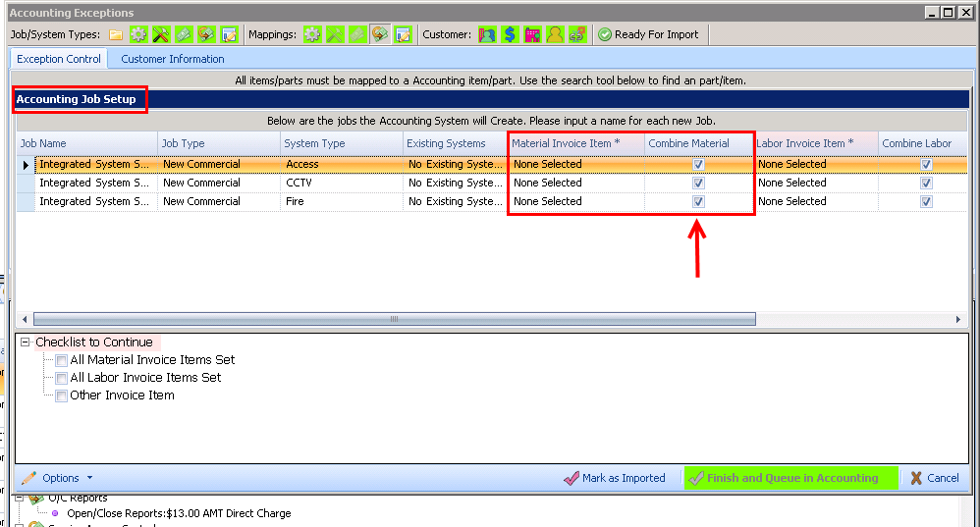This screenshot has width=980, height=527.
Task: Check the Other Invoice Item box
Action: tap(61, 395)
